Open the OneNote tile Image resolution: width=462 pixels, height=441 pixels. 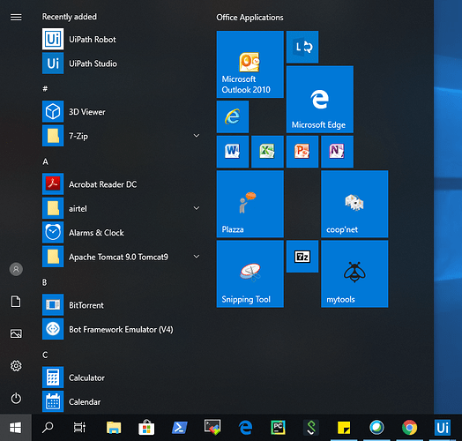[337, 152]
